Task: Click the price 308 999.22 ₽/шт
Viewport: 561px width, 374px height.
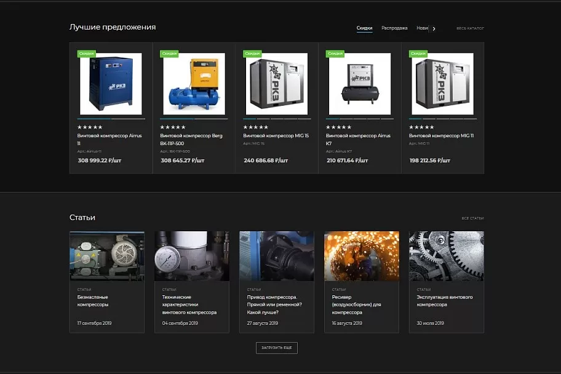Action: (100, 161)
